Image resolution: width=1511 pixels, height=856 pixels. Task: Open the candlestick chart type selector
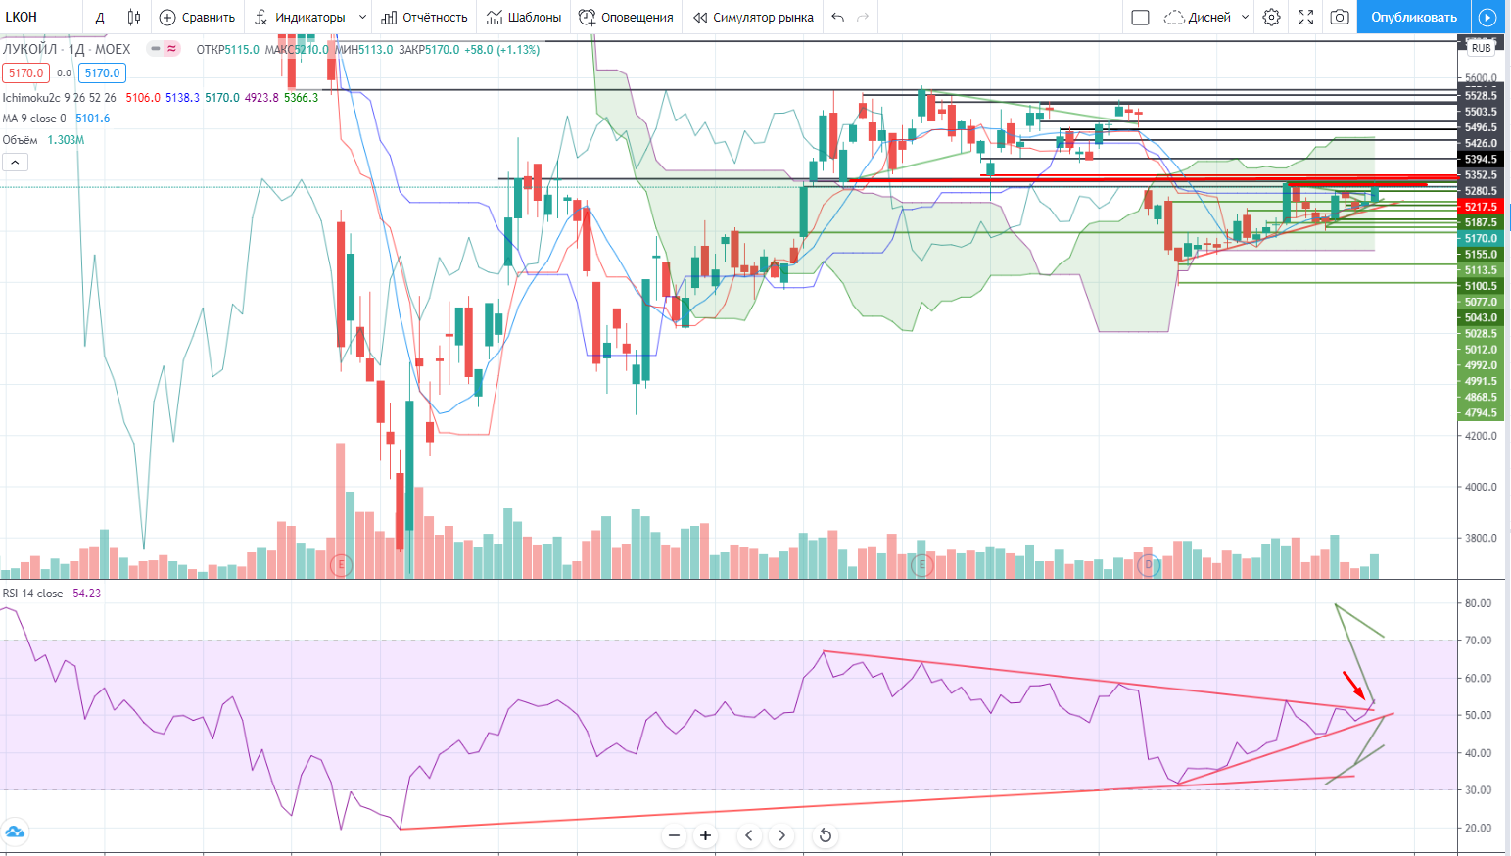coord(134,17)
